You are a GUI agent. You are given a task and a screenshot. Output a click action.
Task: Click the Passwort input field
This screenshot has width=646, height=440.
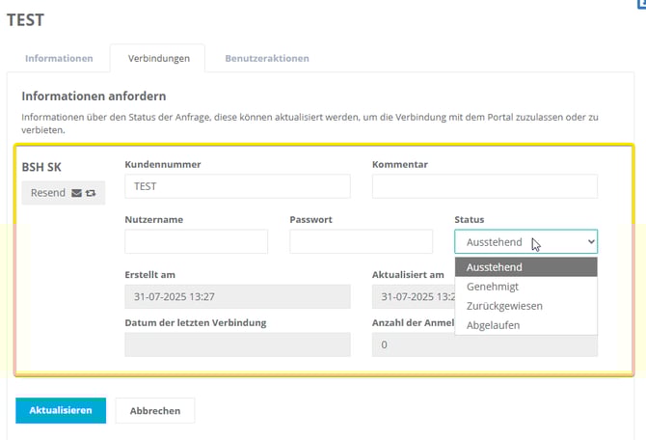pos(361,242)
